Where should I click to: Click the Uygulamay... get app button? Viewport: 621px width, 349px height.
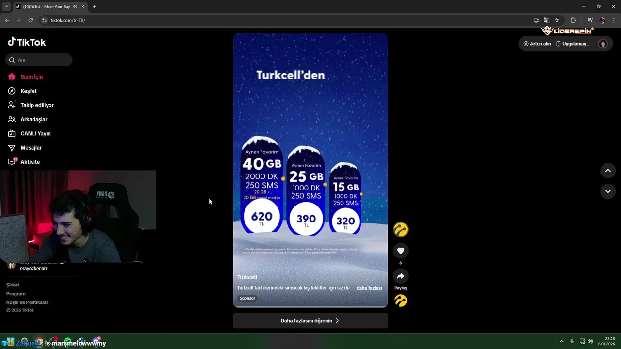[x=573, y=44]
